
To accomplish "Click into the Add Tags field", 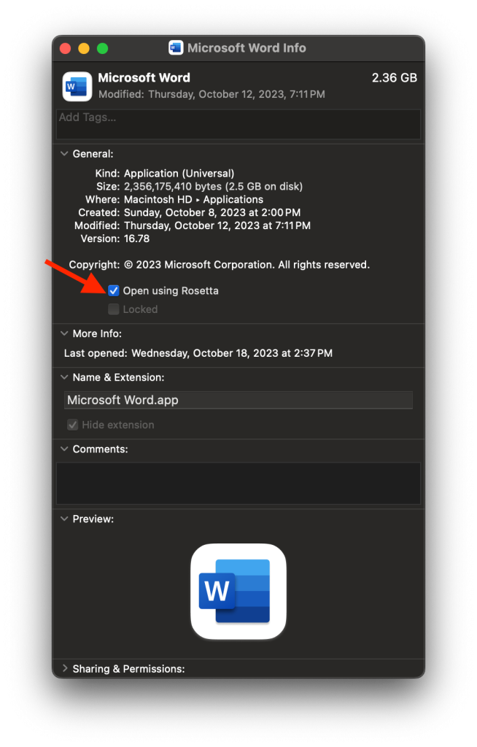I will pyautogui.click(x=238, y=124).
